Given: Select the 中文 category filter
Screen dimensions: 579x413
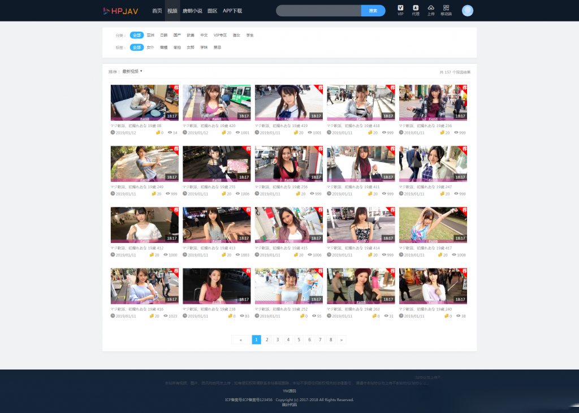Looking at the screenshot, I should (204, 35).
